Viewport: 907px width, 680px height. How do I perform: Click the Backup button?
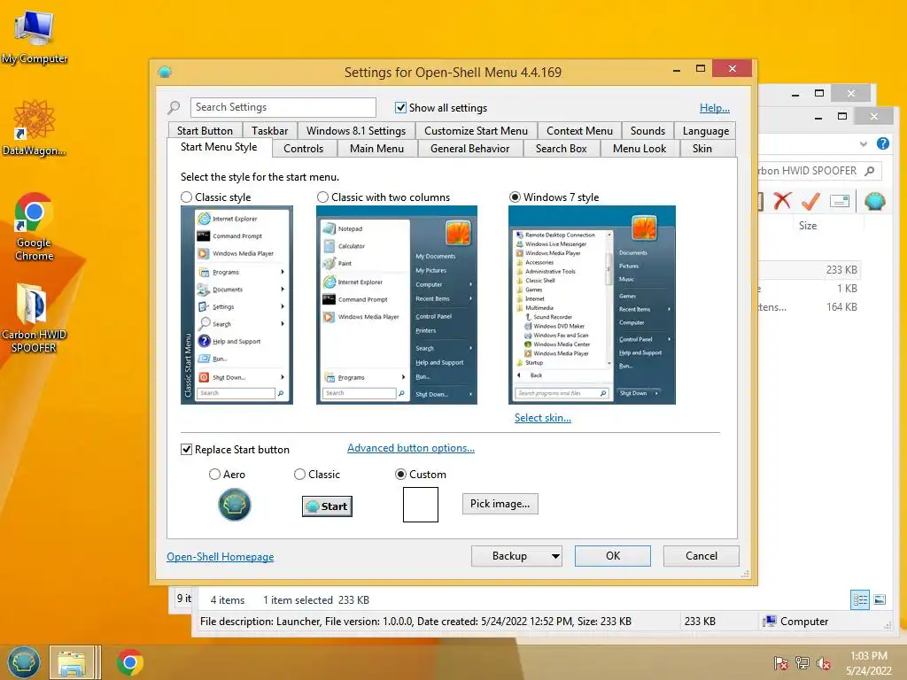[x=509, y=556]
